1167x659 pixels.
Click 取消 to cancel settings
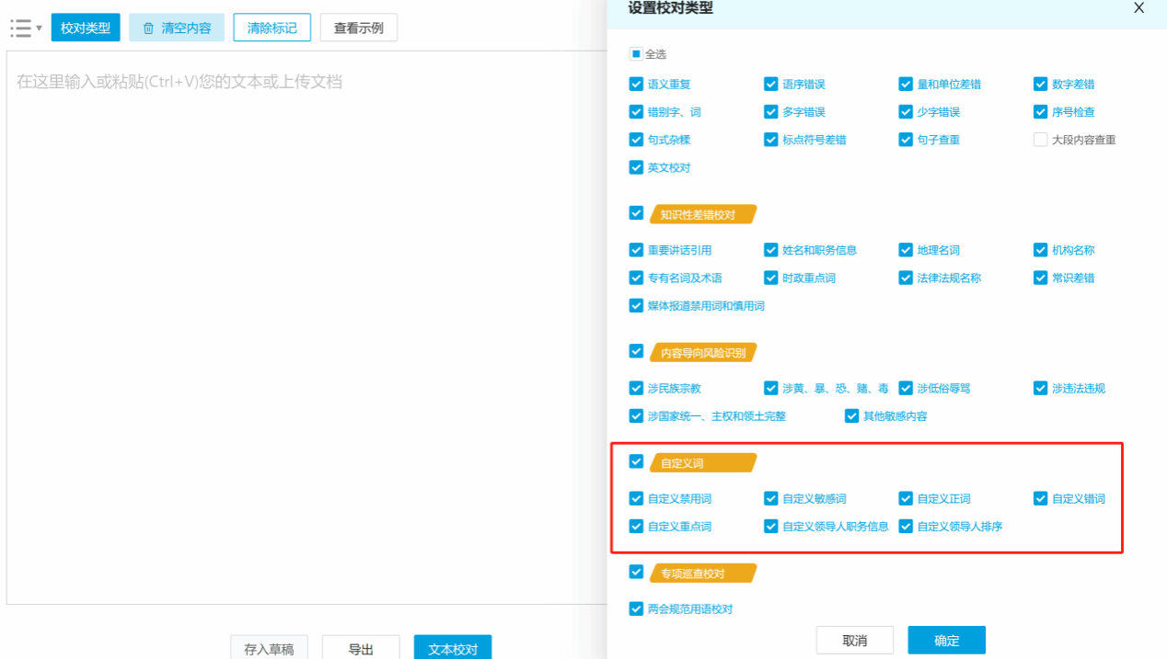click(855, 641)
